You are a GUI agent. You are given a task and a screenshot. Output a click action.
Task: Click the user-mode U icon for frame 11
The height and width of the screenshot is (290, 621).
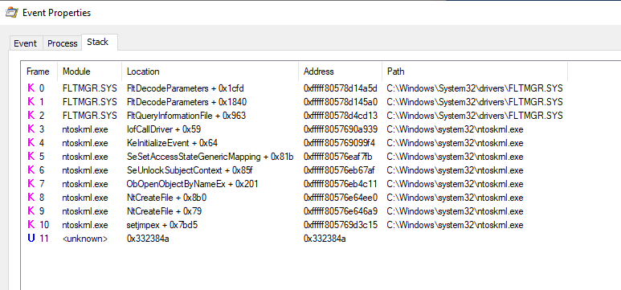(x=31, y=239)
